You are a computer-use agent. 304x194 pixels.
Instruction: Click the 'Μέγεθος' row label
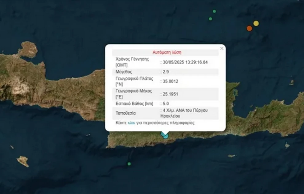click(124, 72)
